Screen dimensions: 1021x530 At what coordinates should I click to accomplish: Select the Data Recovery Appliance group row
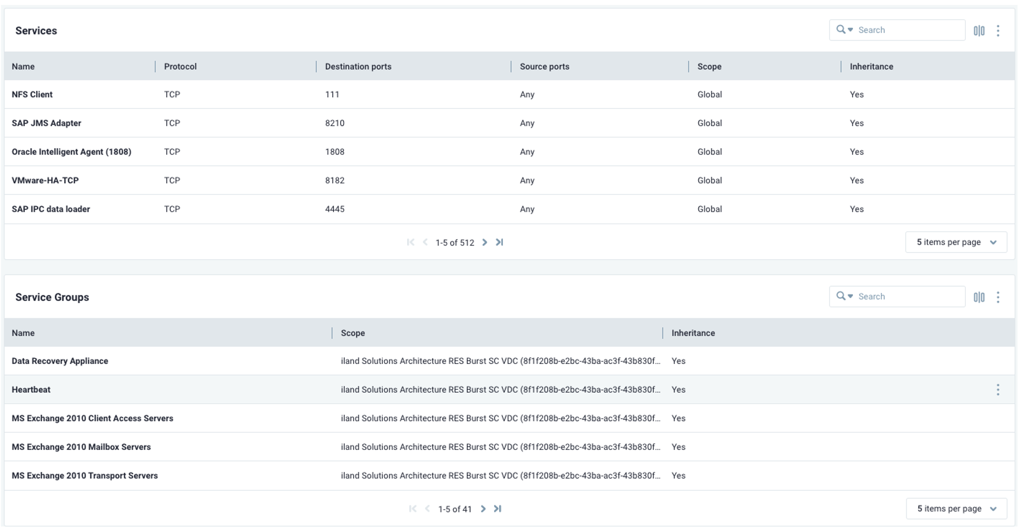tap(60, 361)
